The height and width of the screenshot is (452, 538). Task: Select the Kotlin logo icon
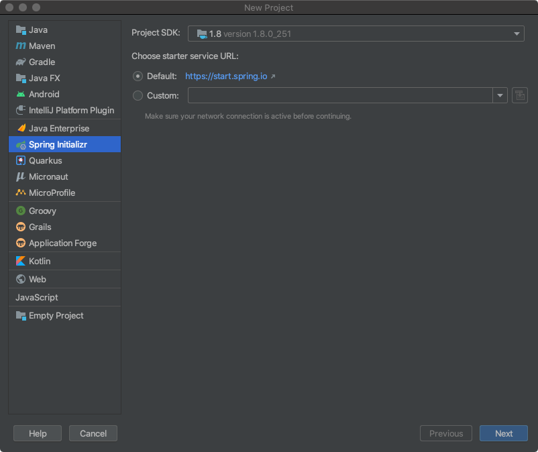pyautogui.click(x=21, y=262)
